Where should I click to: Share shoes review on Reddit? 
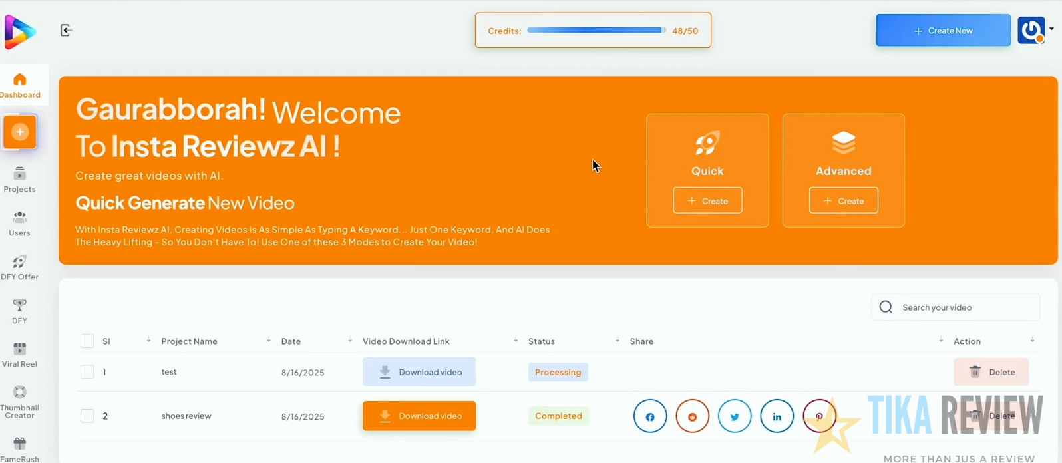point(693,416)
